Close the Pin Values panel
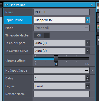The image size is (99, 101). click(x=92, y=5)
